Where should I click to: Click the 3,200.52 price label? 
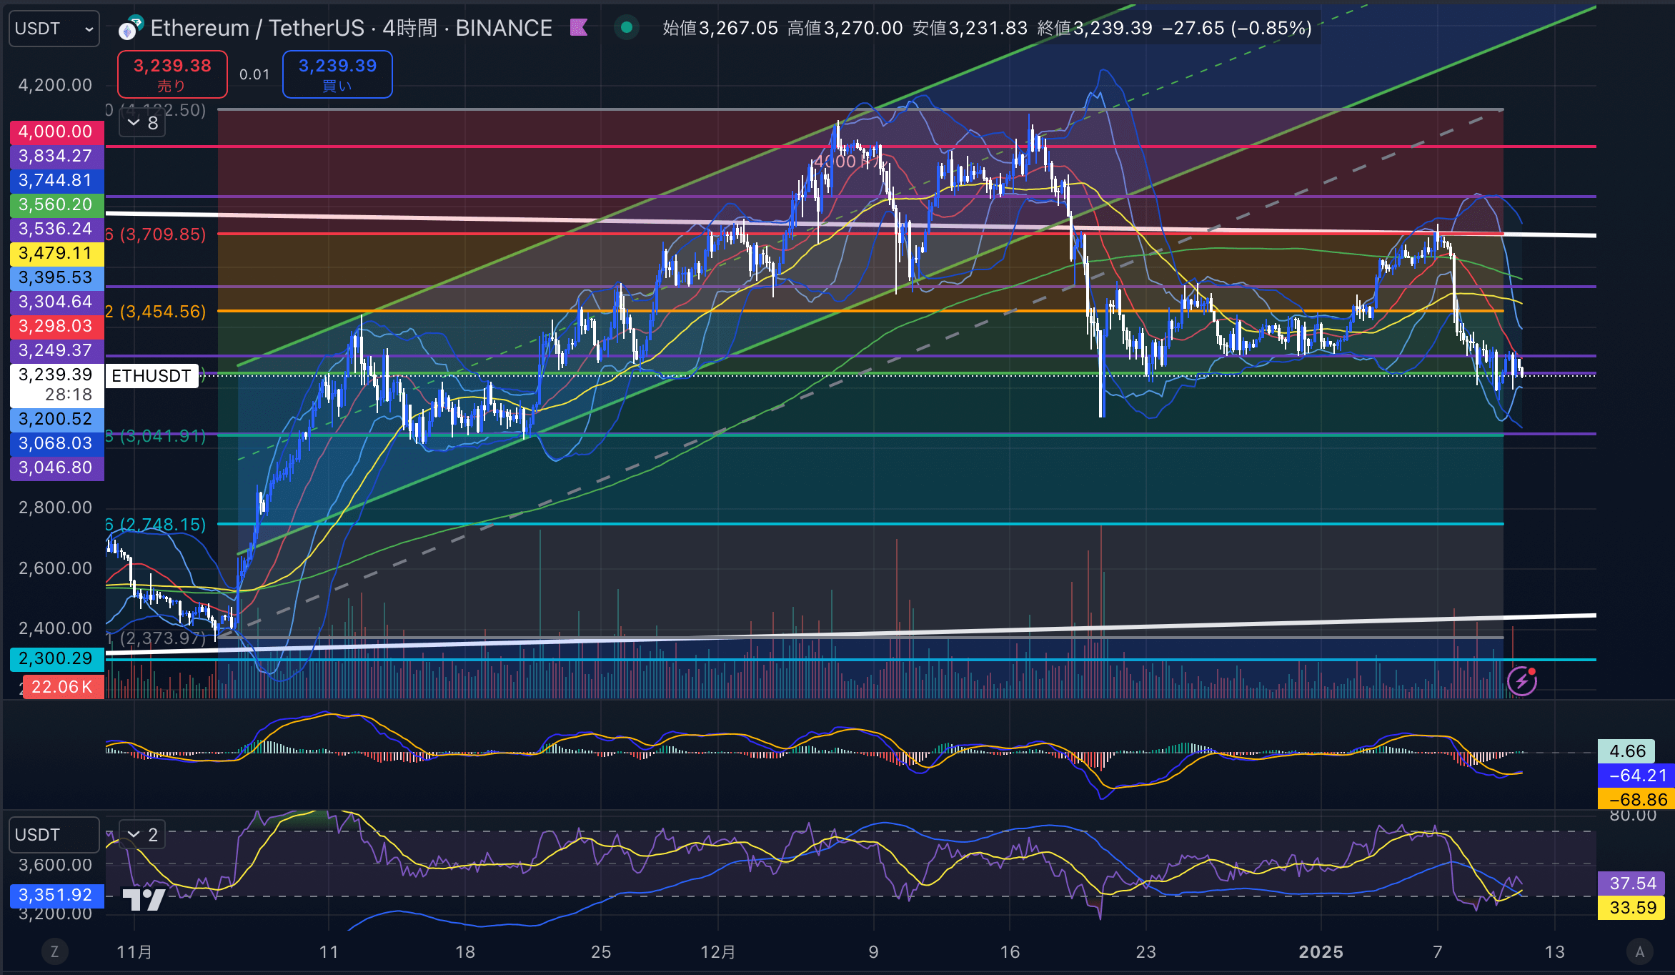pyautogui.click(x=57, y=419)
